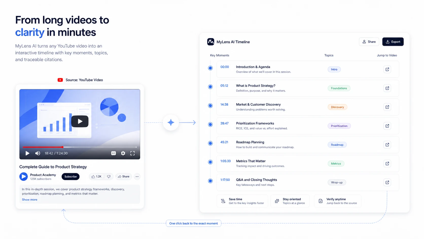Subscribe to Product Academy
Screen dimensions: 424x239
click(70, 177)
